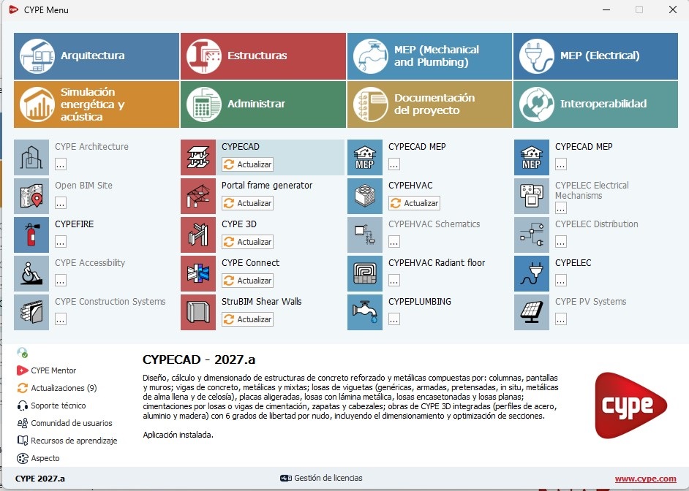Click the ellipsis under CYPE Construction Systems
Image resolution: width=689 pixels, height=491 pixels.
(61, 319)
